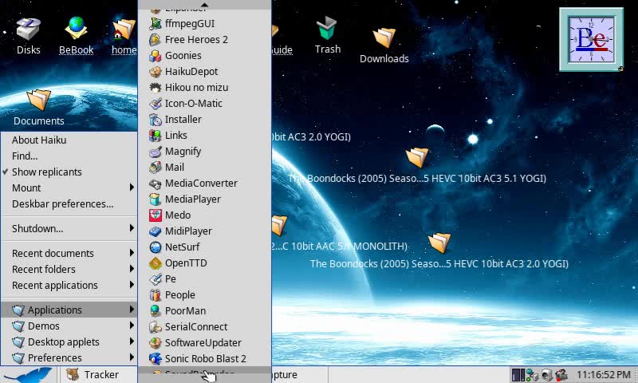This screenshot has width=638, height=383.
Task: Launch Hikou no mizu
Action: pos(205,88)
